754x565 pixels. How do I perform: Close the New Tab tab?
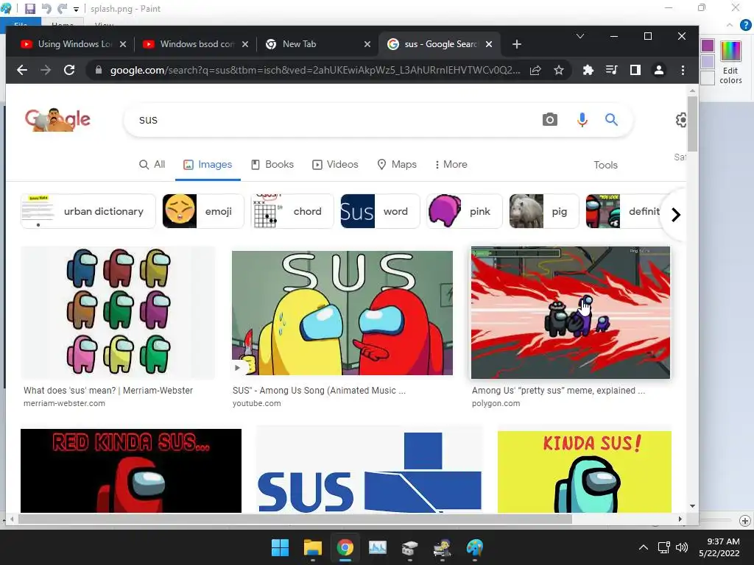(367, 44)
